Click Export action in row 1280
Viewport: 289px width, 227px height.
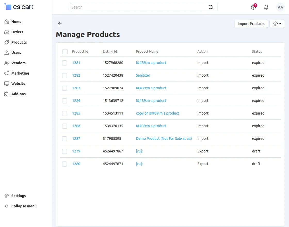coord(203,164)
